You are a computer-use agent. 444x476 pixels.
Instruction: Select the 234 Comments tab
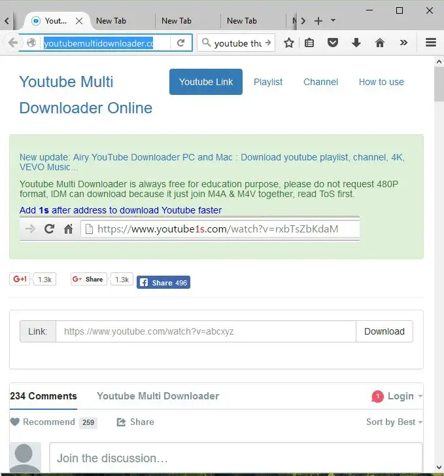click(43, 396)
